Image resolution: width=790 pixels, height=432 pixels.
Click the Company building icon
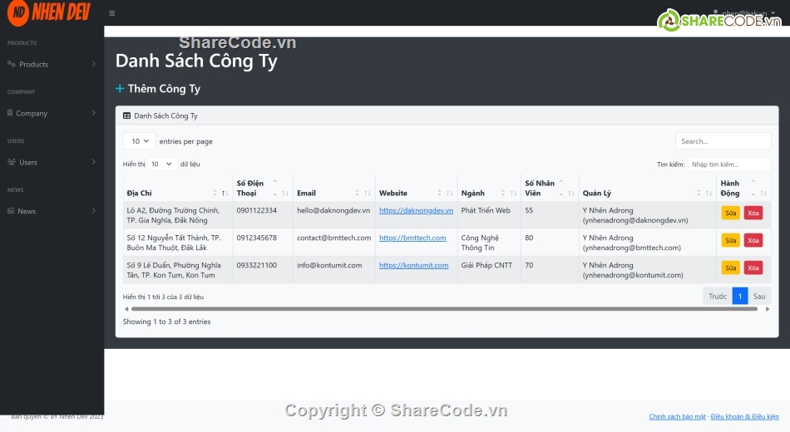[10, 113]
